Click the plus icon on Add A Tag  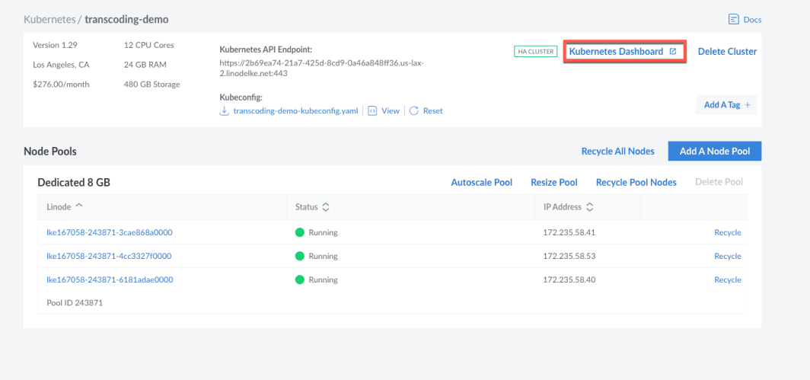(748, 105)
